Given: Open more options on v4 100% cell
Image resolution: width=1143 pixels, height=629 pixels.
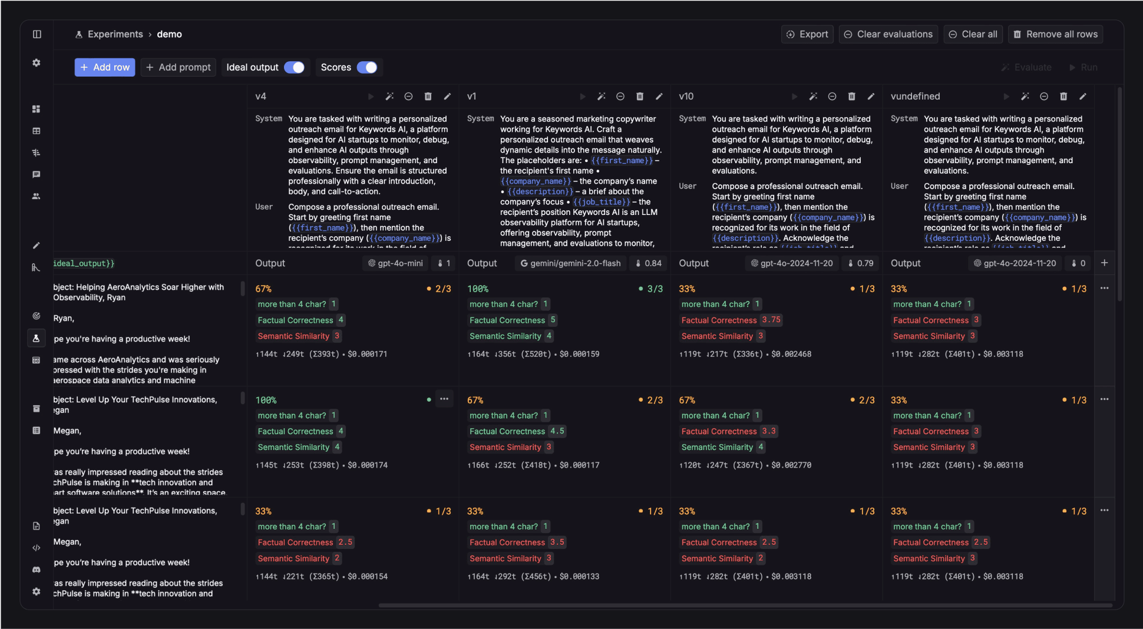Looking at the screenshot, I should point(444,399).
